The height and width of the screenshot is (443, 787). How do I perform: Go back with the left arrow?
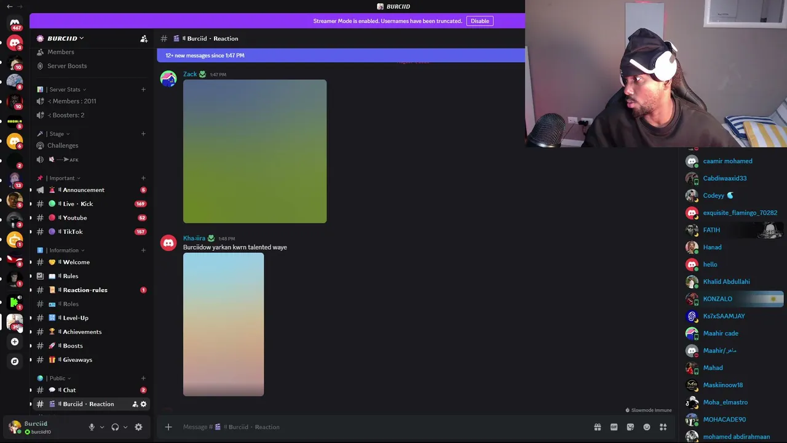tap(9, 6)
